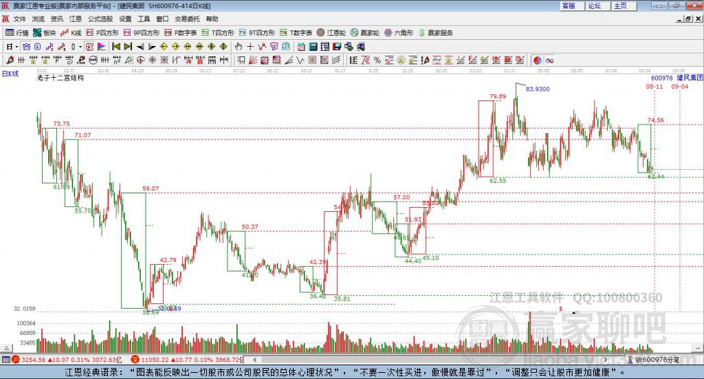Open the 9P四方形 tool

tap(142, 33)
